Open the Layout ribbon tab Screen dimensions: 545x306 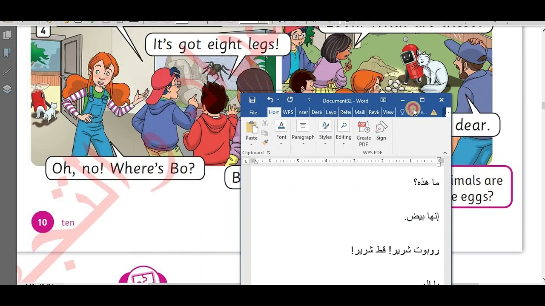(x=331, y=112)
